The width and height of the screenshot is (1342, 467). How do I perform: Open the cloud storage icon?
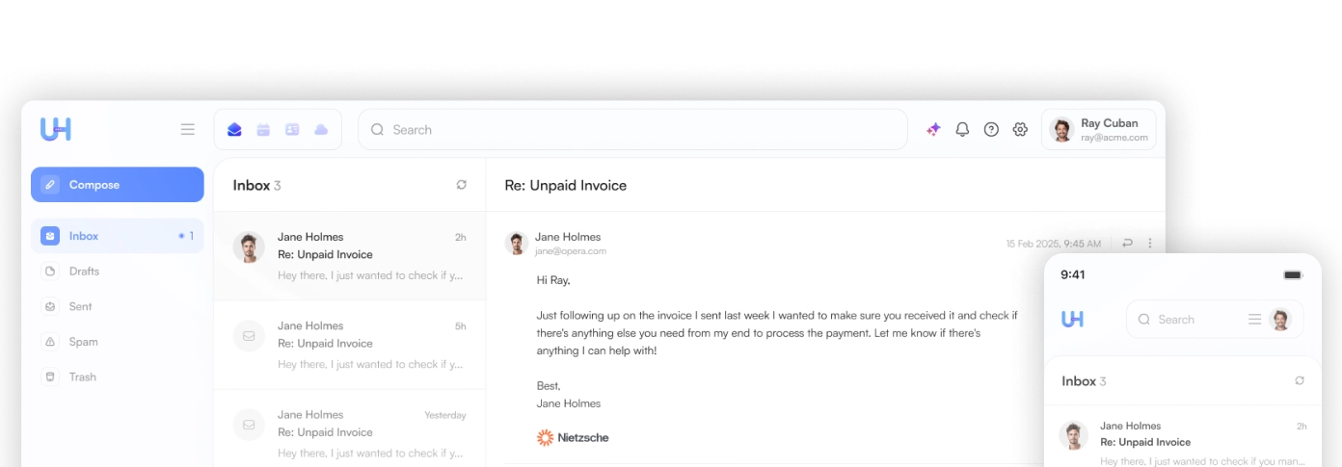pyautogui.click(x=321, y=130)
